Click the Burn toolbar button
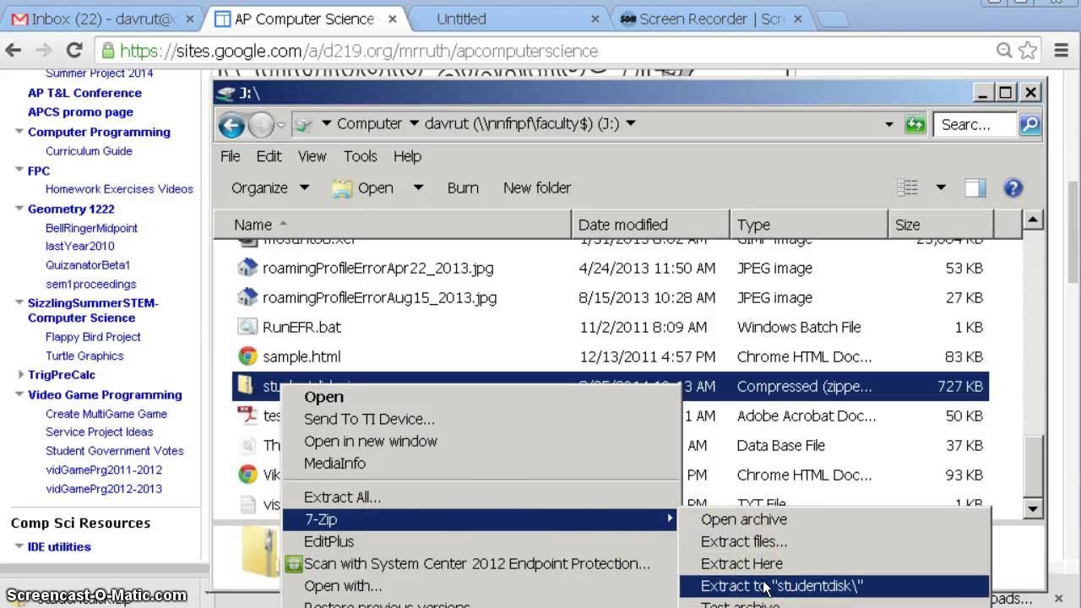 click(x=463, y=187)
